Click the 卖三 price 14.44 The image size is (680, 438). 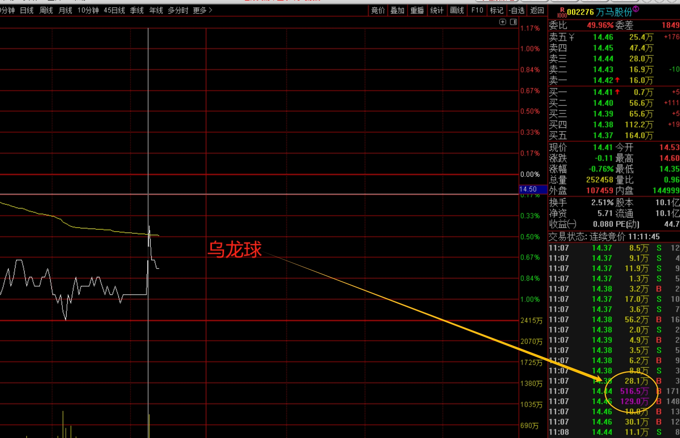point(603,59)
